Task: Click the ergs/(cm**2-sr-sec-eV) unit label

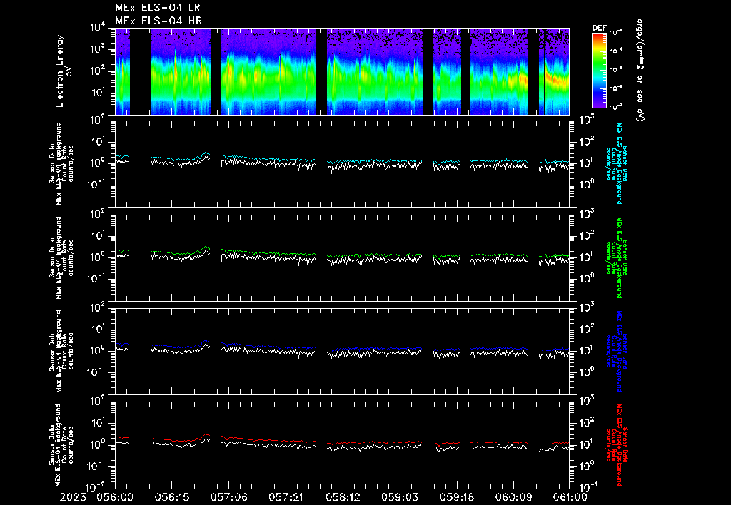Action: [x=640, y=71]
